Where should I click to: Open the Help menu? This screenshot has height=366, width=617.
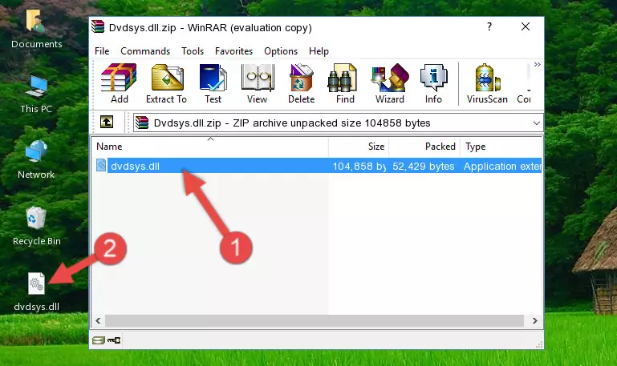point(319,51)
